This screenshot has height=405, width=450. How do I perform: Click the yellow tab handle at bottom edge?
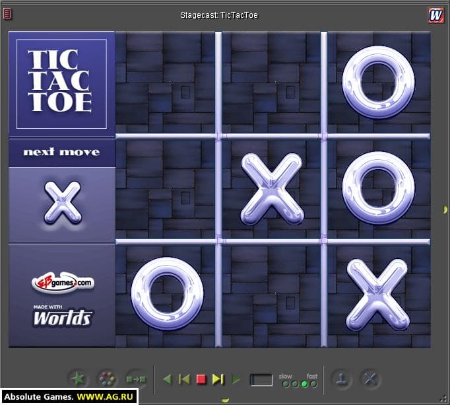coord(225,400)
